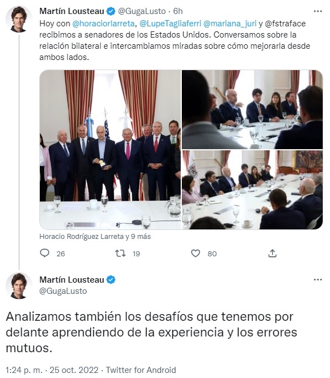The height and width of the screenshot is (378, 330).
Task: Click the 'Twitter for Android' source label
Action: (x=141, y=370)
